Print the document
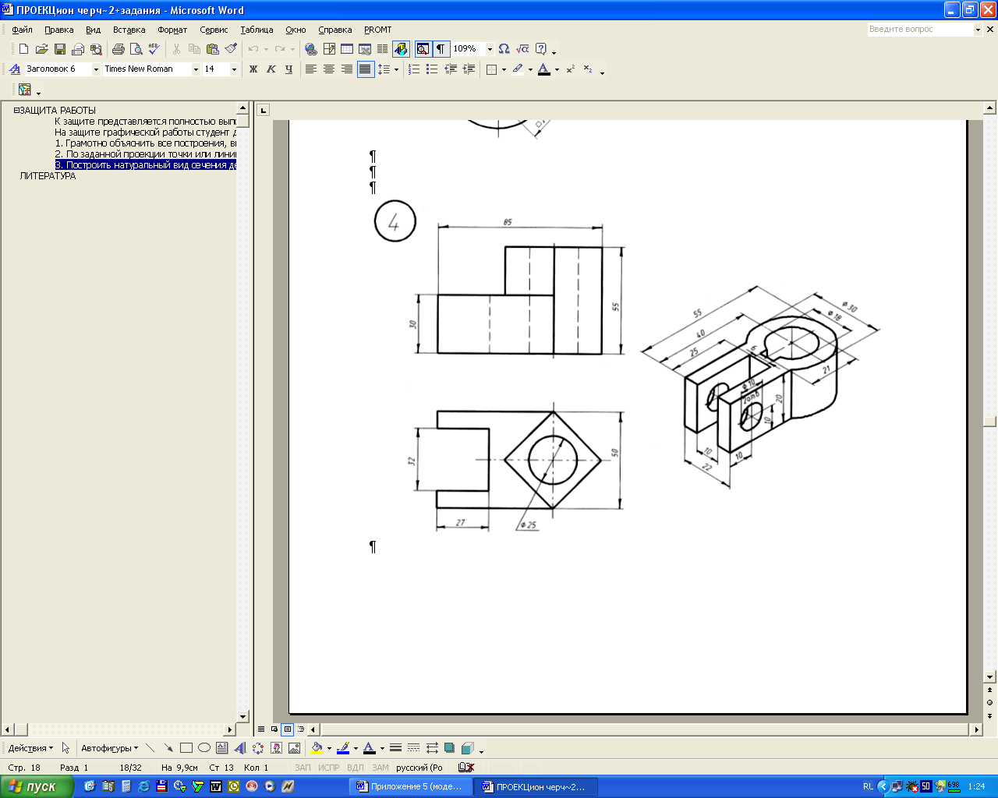Image resolution: width=998 pixels, height=798 pixels. pos(119,49)
